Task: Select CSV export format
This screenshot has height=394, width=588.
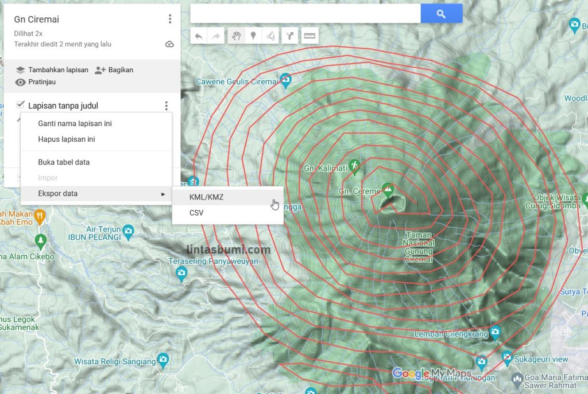Action: 227,213
